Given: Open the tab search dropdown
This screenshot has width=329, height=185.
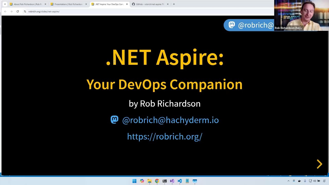Looking at the screenshot, I should (5, 4).
